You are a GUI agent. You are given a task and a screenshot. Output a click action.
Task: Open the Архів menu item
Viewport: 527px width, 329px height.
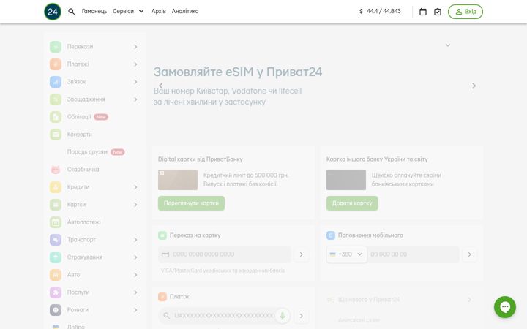[x=158, y=11]
